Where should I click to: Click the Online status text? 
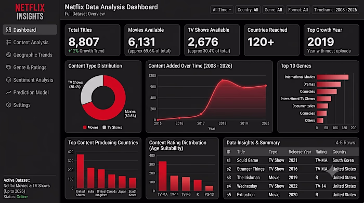(22, 197)
